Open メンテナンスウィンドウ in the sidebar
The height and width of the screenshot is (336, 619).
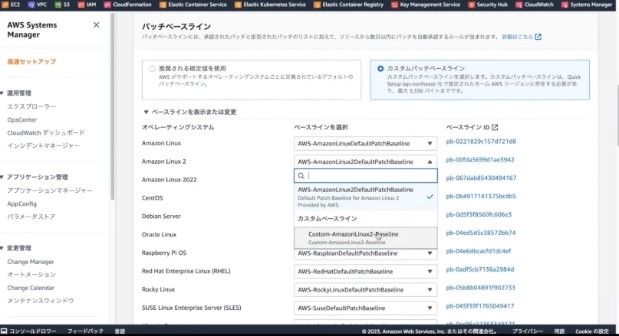point(40,301)
